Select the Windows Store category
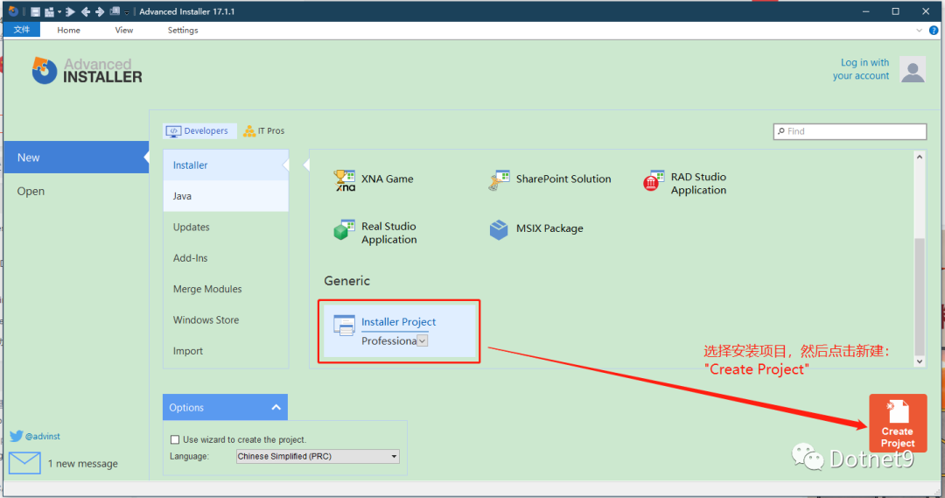The height and width of the screenshot is (498, 945). (x=226, y=320)
